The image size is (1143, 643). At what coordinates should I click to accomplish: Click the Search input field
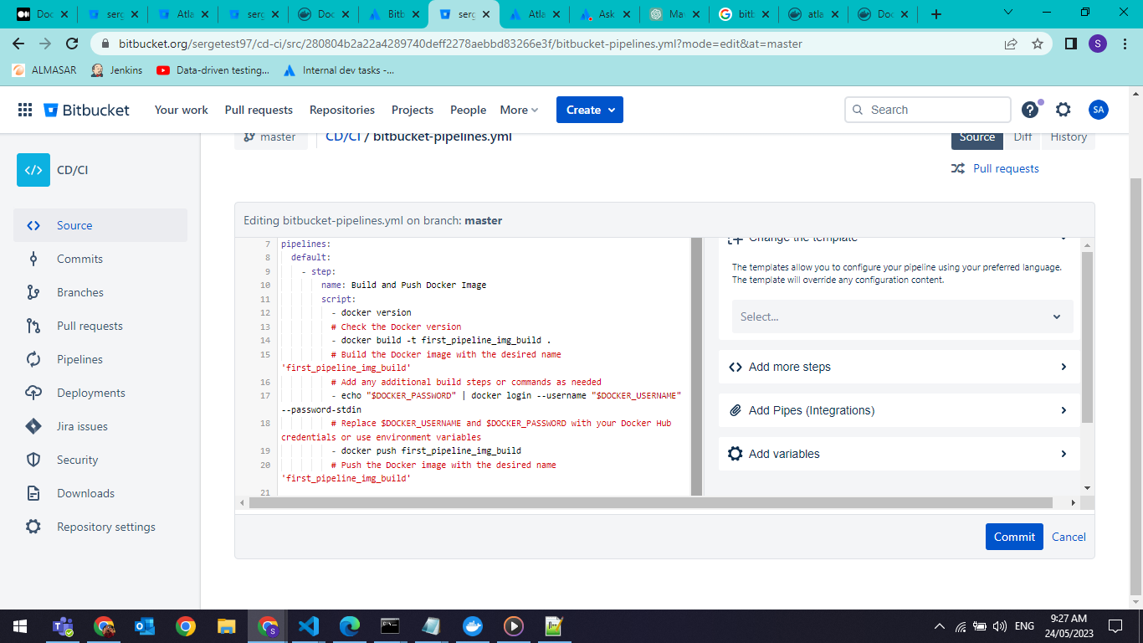click(927, 110)
